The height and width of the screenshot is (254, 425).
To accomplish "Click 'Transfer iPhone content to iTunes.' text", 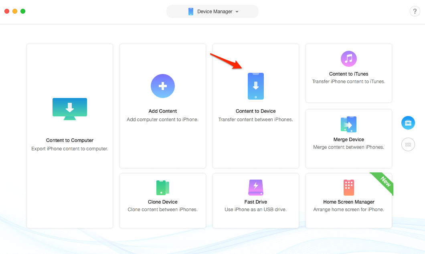I will point(348,82).
